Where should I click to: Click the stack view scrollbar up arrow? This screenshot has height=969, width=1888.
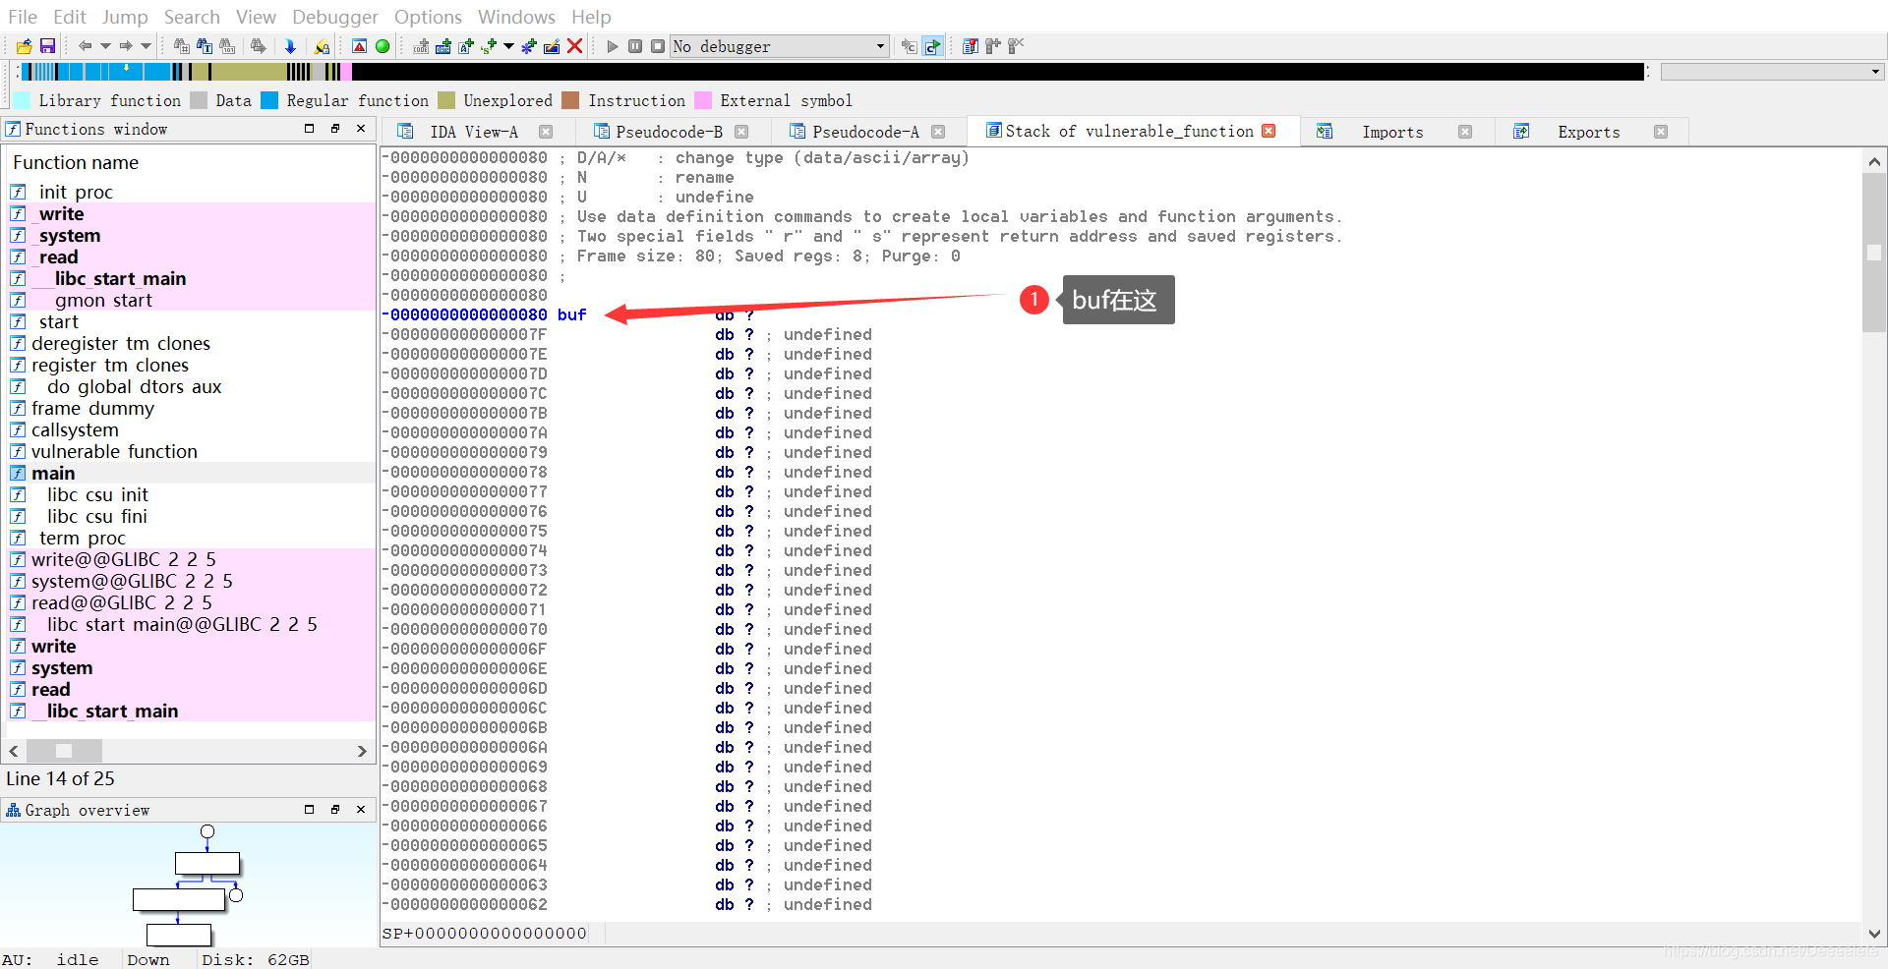point(1874,161)
